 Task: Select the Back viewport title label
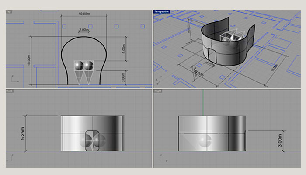click(9, 91)
